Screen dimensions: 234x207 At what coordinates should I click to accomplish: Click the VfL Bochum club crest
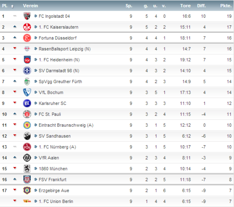click(27, 92)
